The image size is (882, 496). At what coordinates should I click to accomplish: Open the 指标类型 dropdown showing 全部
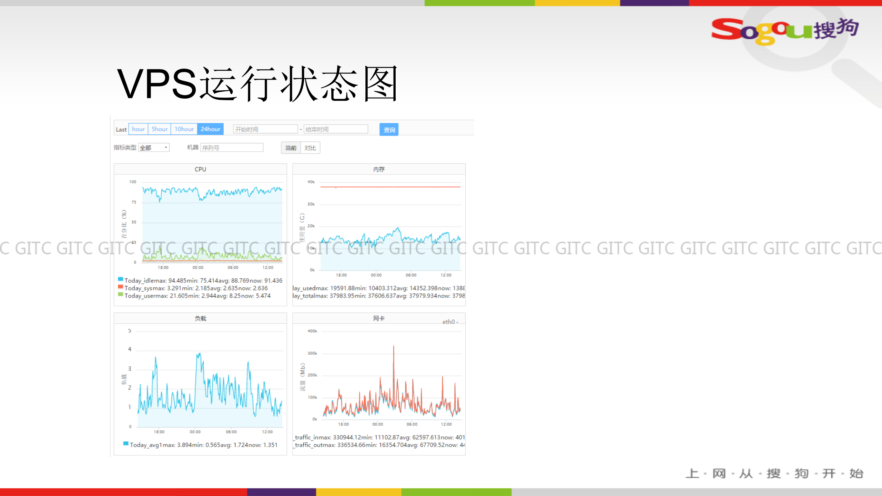coord(154,148)
